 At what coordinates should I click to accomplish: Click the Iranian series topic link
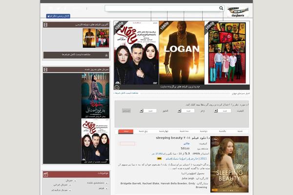[61, 185]
